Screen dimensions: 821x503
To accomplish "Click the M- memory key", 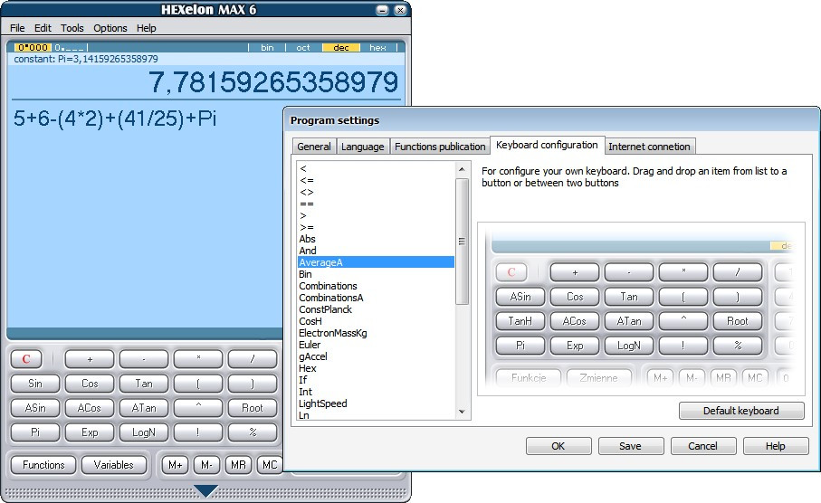I will click(206, 465).
